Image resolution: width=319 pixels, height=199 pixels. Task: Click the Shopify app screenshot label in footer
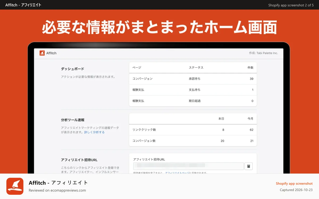294,183
